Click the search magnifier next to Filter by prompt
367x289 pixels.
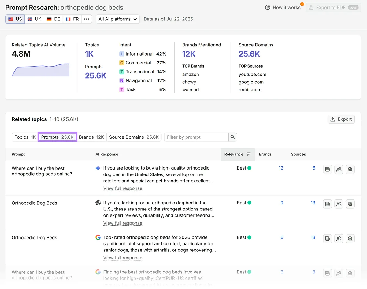233,137
